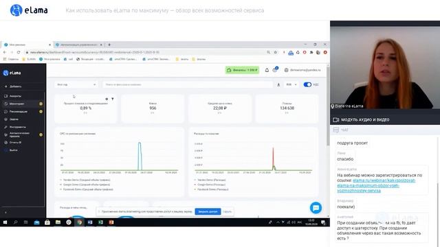Toggle Yandex Demo legend in CPC chart
440x247 pixels.
[85, 180]
